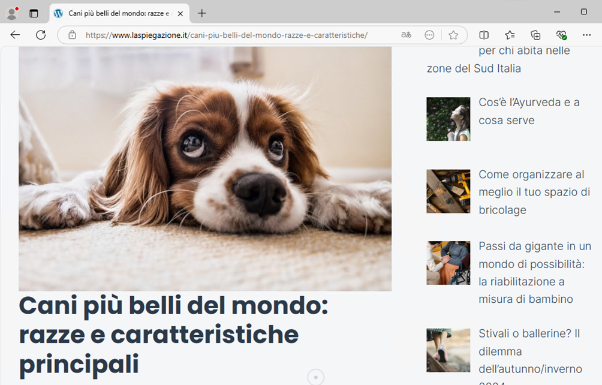View site information lock icon
Viewport: 602px width, 385px height.
click(72, 35)
